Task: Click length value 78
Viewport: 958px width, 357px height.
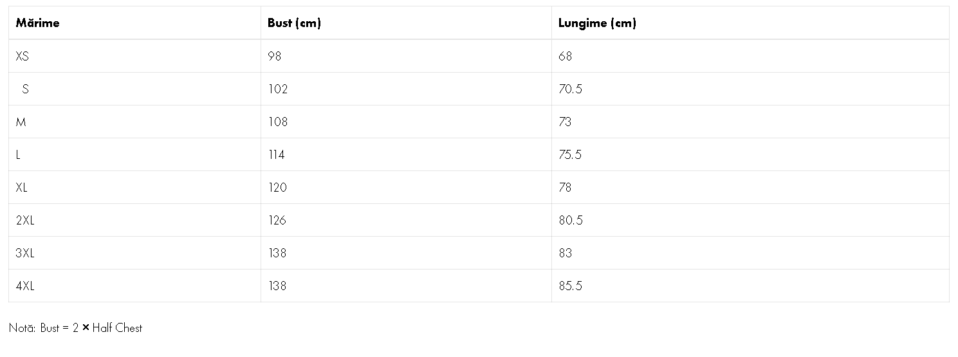Action: pyautogui.click(x=565, y=188)
